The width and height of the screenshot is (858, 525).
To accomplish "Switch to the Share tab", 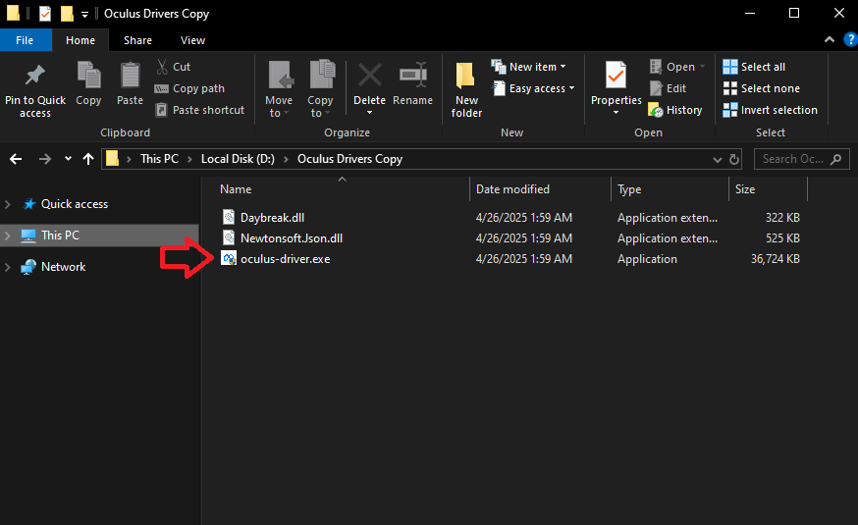I will click(137, 40).
